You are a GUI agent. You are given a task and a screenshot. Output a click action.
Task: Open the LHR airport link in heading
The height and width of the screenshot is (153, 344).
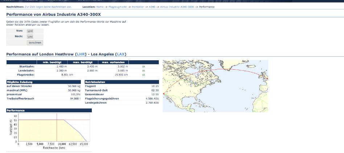click(x=81, y=54)
